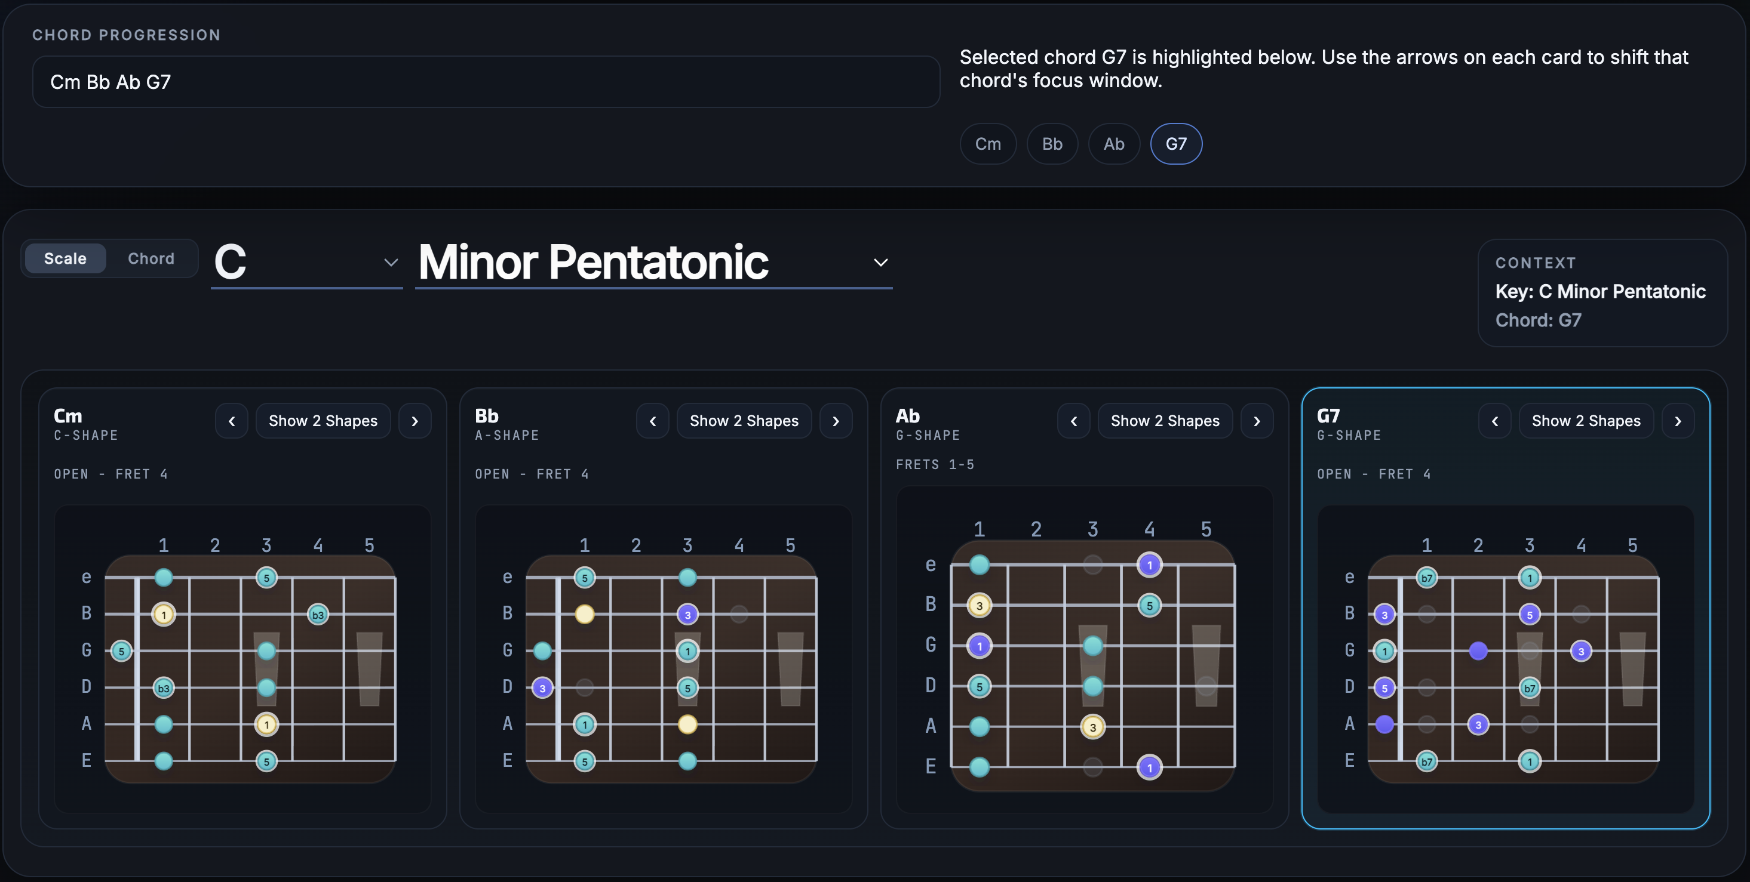The image size is (1750, 882).
Task: Shift Bb card focus window left
Action: point(653,421)
